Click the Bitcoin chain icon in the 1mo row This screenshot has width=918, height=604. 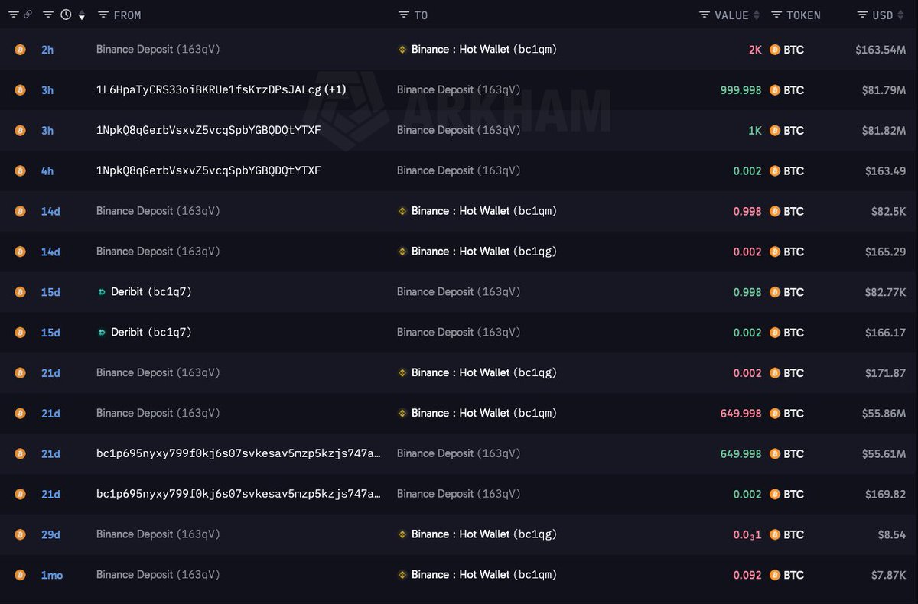point(20,575)
